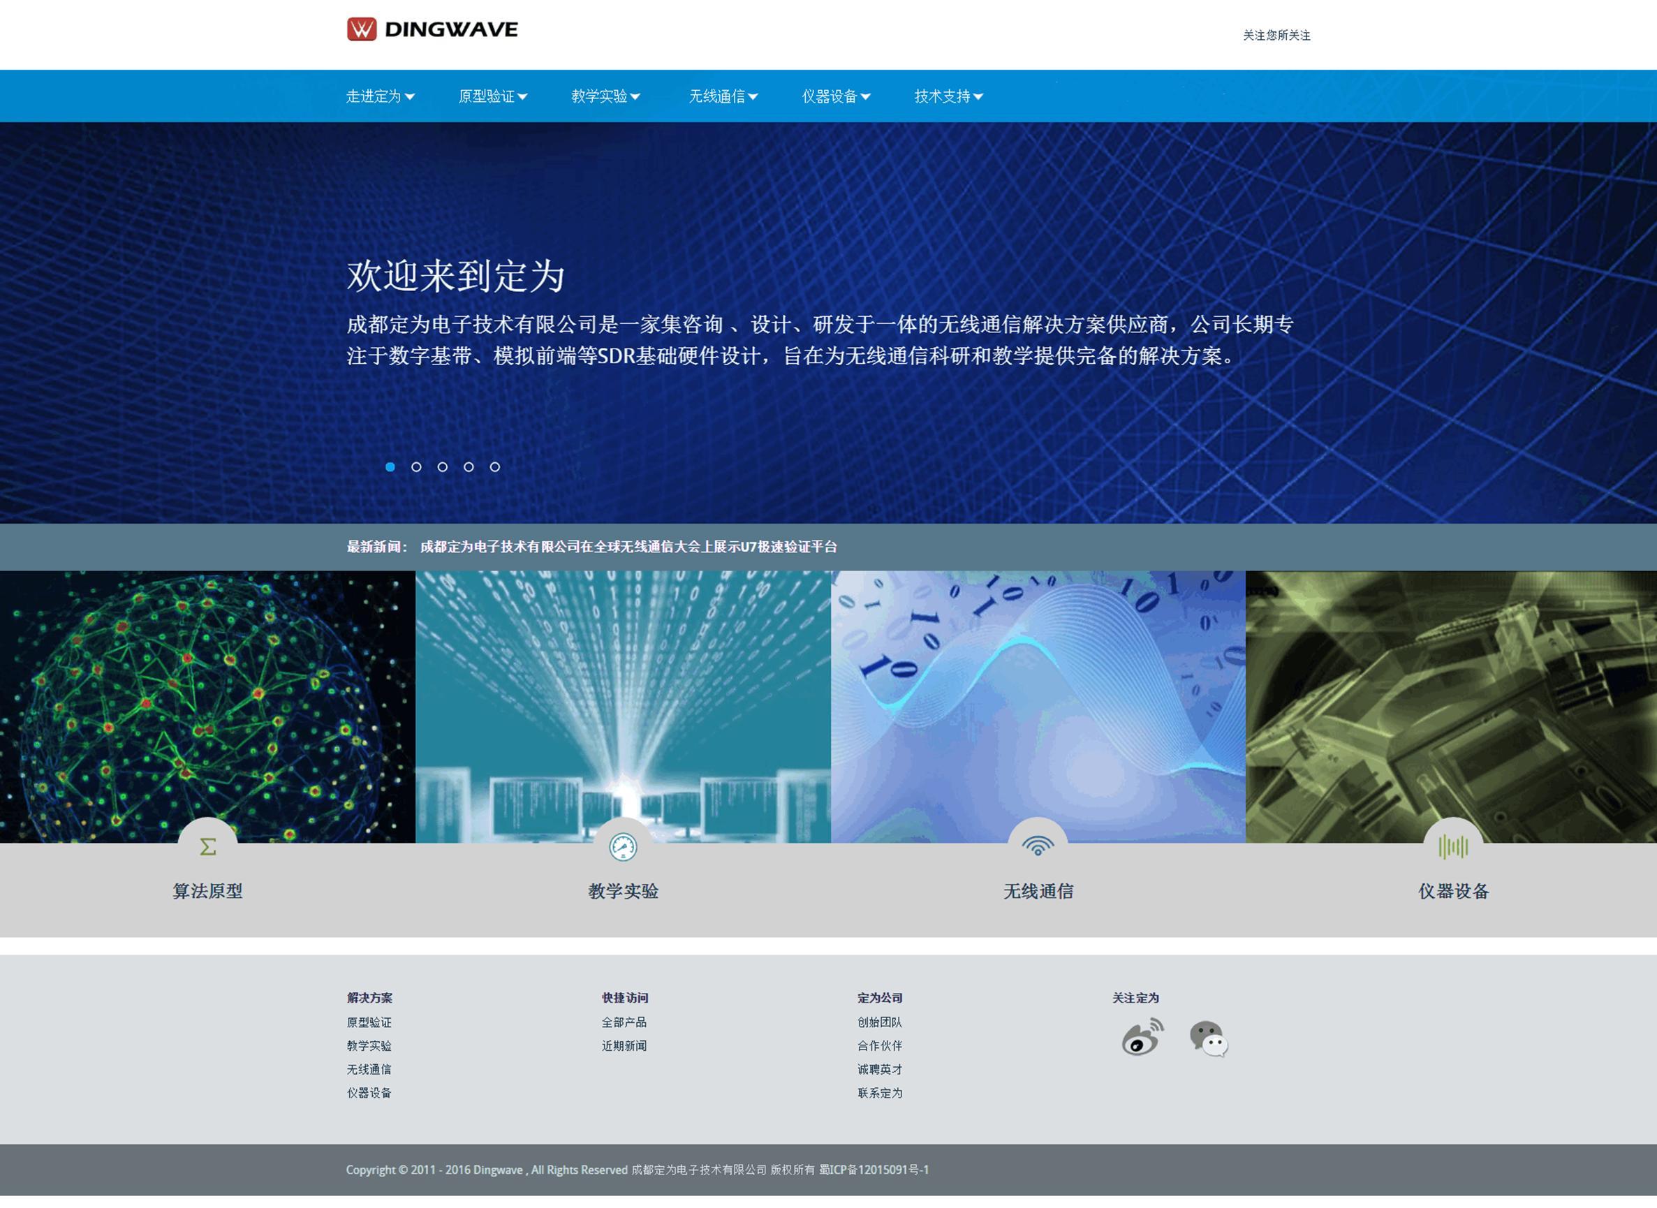Click the sigma icon above 算法原型
The image size is (1657, 1208).
click(207, 847)
